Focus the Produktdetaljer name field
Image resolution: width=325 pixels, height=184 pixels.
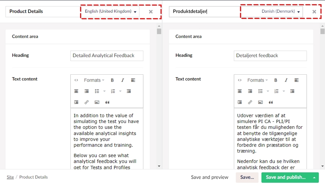[x=205, y=12]
